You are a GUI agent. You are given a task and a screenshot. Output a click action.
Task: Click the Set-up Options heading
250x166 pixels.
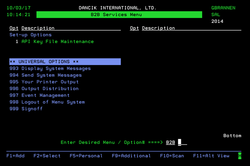point(30,35)
